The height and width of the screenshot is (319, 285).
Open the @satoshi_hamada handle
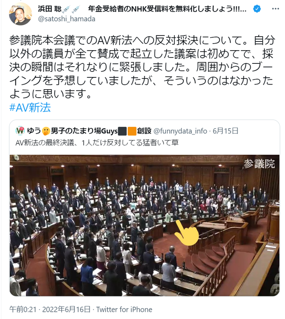66,19
